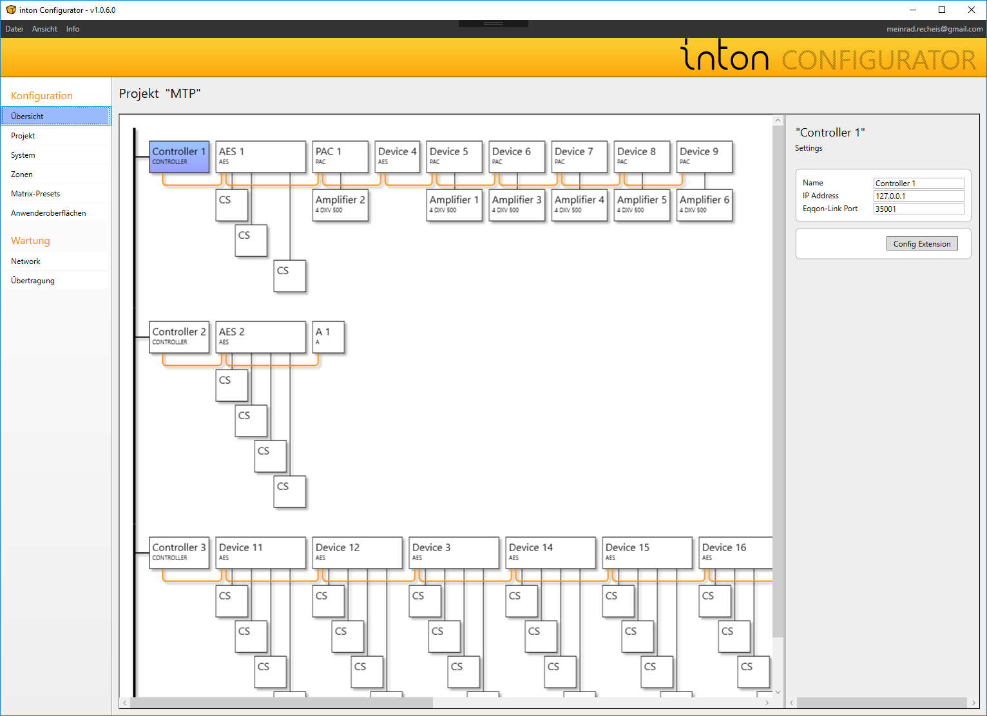The image size is (987, 716).
Task: Select the Device 3 AES node
Action: tap(454, 552)
